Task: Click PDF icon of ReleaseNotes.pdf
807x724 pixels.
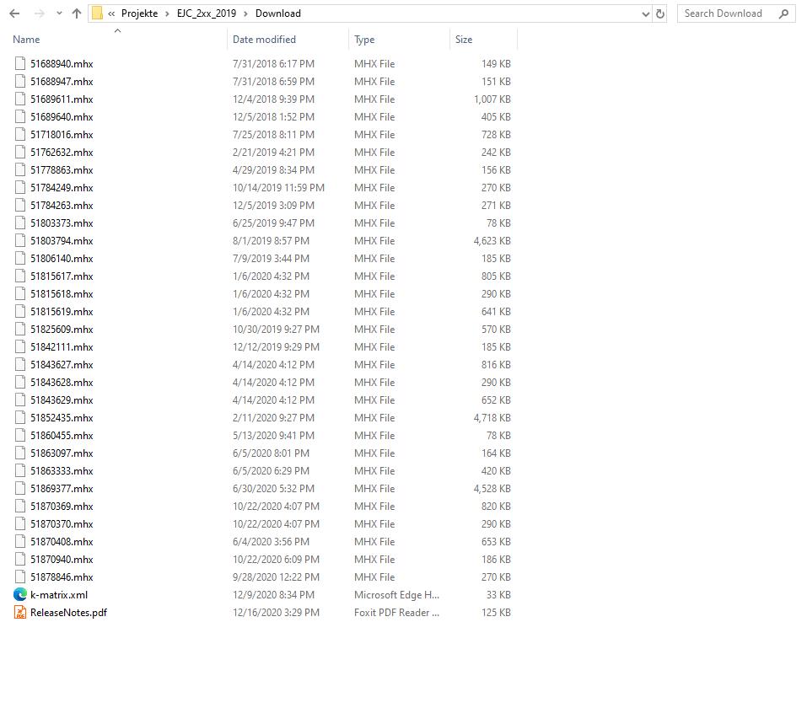Action: tap(20, 613)
